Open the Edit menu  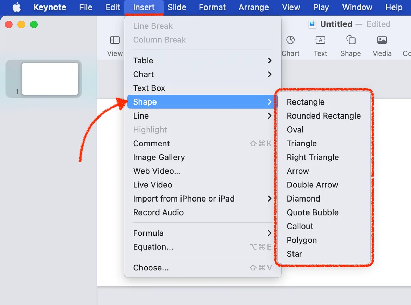click(x=113, y=7)
